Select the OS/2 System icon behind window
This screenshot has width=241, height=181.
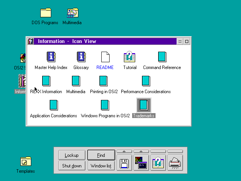pyautogui.click(x=23, y=58)
